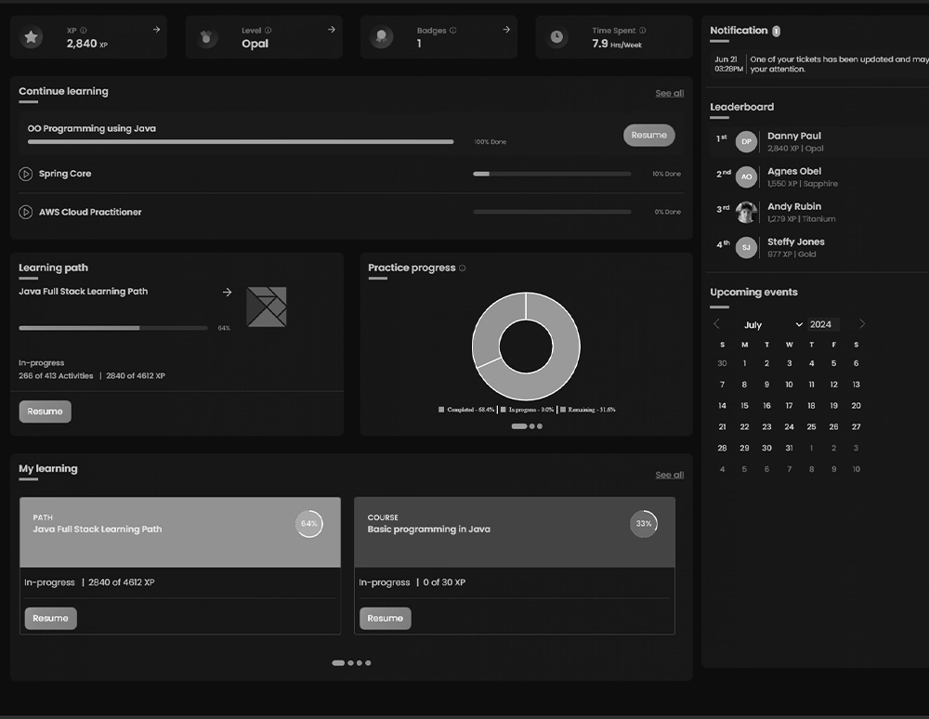Click the Spring Core progress bar
The image size is (929, 719).
(x=552, y=174)
